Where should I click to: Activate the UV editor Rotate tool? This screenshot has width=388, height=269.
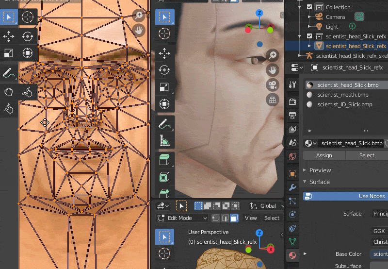(x=28, y=36)
